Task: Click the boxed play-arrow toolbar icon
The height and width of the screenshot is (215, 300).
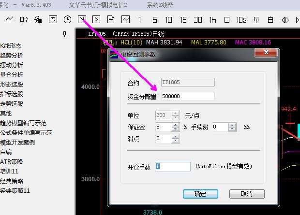Action: pos(96,20)
